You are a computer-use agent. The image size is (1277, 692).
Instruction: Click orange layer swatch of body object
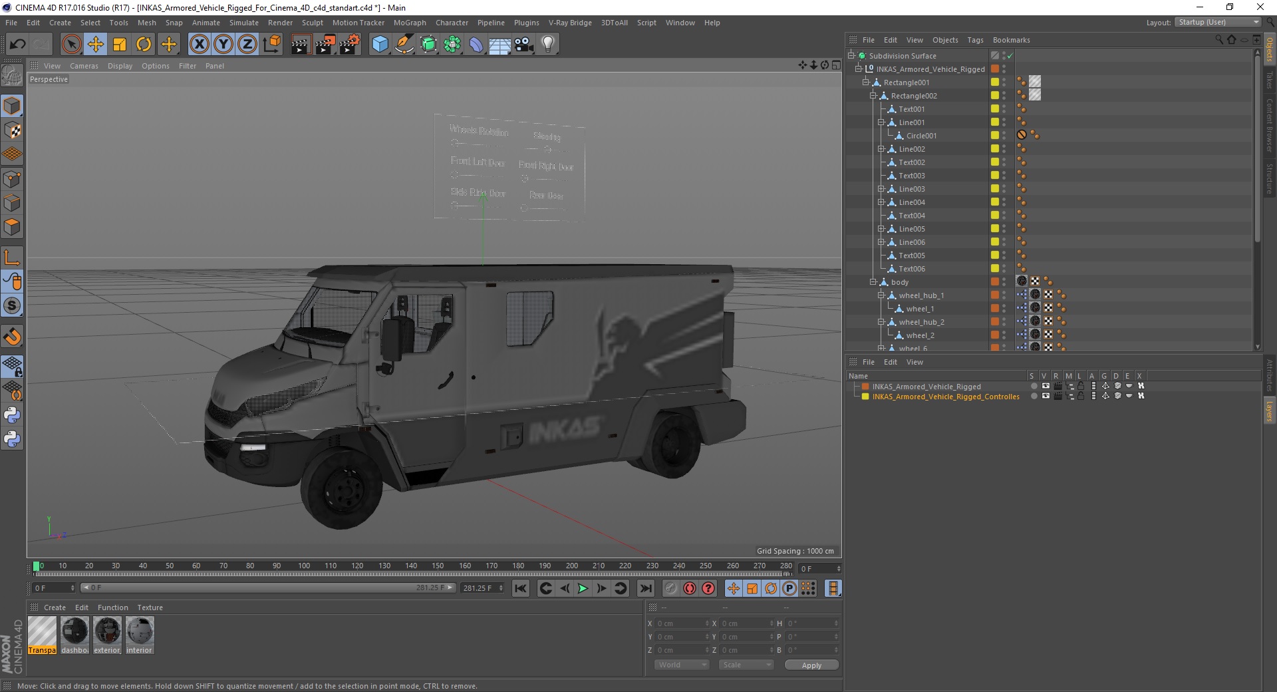[995, 281]
